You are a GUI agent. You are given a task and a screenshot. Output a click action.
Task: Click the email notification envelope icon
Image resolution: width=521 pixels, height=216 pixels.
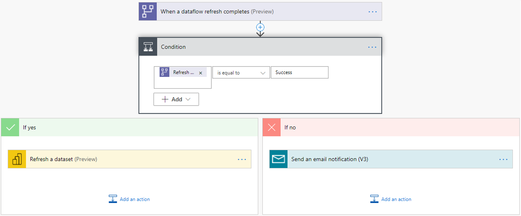278,159
